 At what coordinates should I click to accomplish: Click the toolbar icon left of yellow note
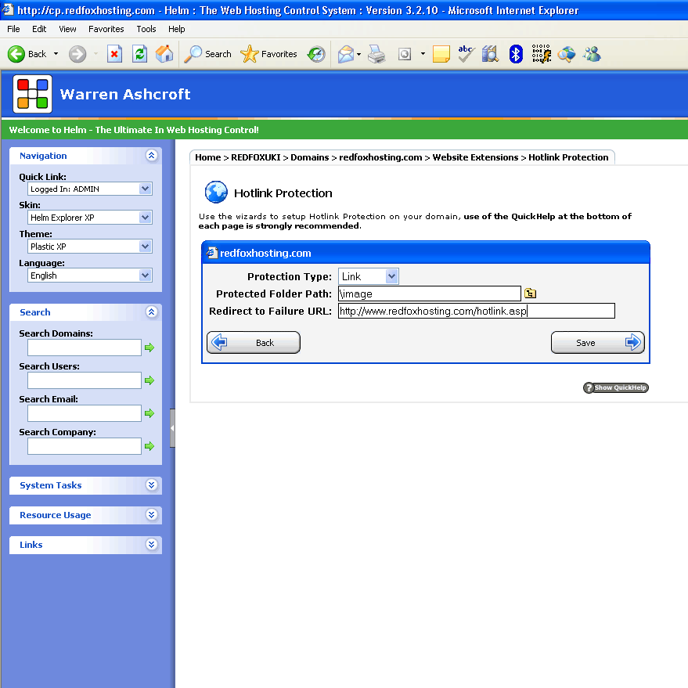405,55
